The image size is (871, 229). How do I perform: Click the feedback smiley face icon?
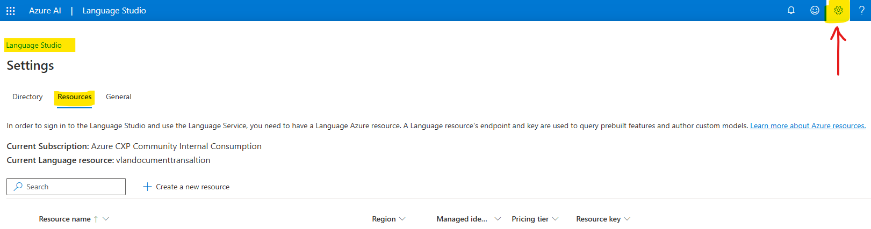tap(815, 10)
